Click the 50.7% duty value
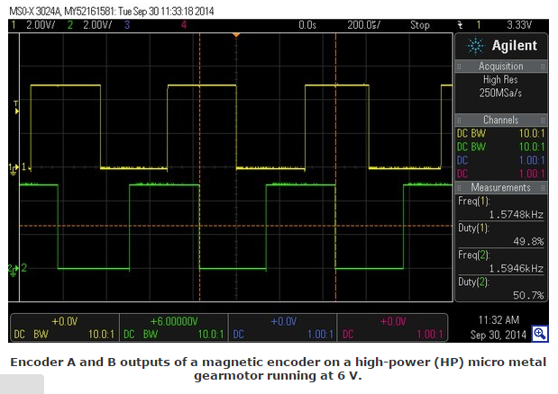 (528, 295)
